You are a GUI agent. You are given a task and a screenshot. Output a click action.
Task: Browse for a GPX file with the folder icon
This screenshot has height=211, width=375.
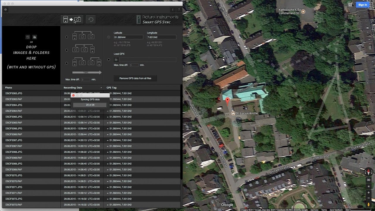coord(116,59)
